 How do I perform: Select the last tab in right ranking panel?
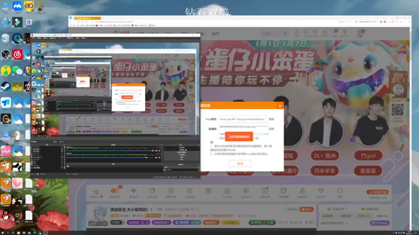[x=382, y=216]
